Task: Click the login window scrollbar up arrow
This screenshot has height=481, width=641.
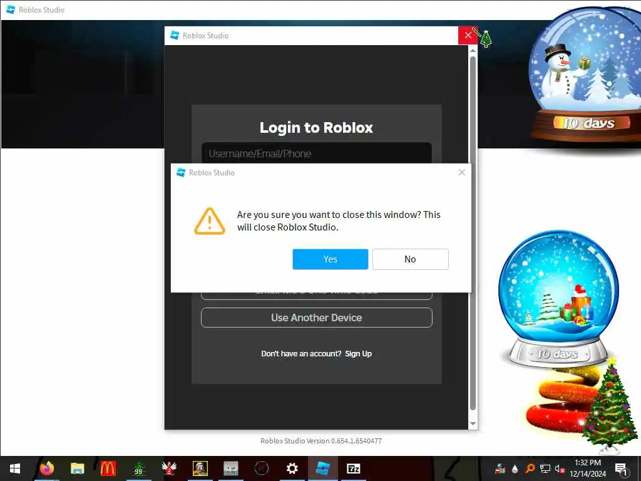Action: [x=473, y=50]
